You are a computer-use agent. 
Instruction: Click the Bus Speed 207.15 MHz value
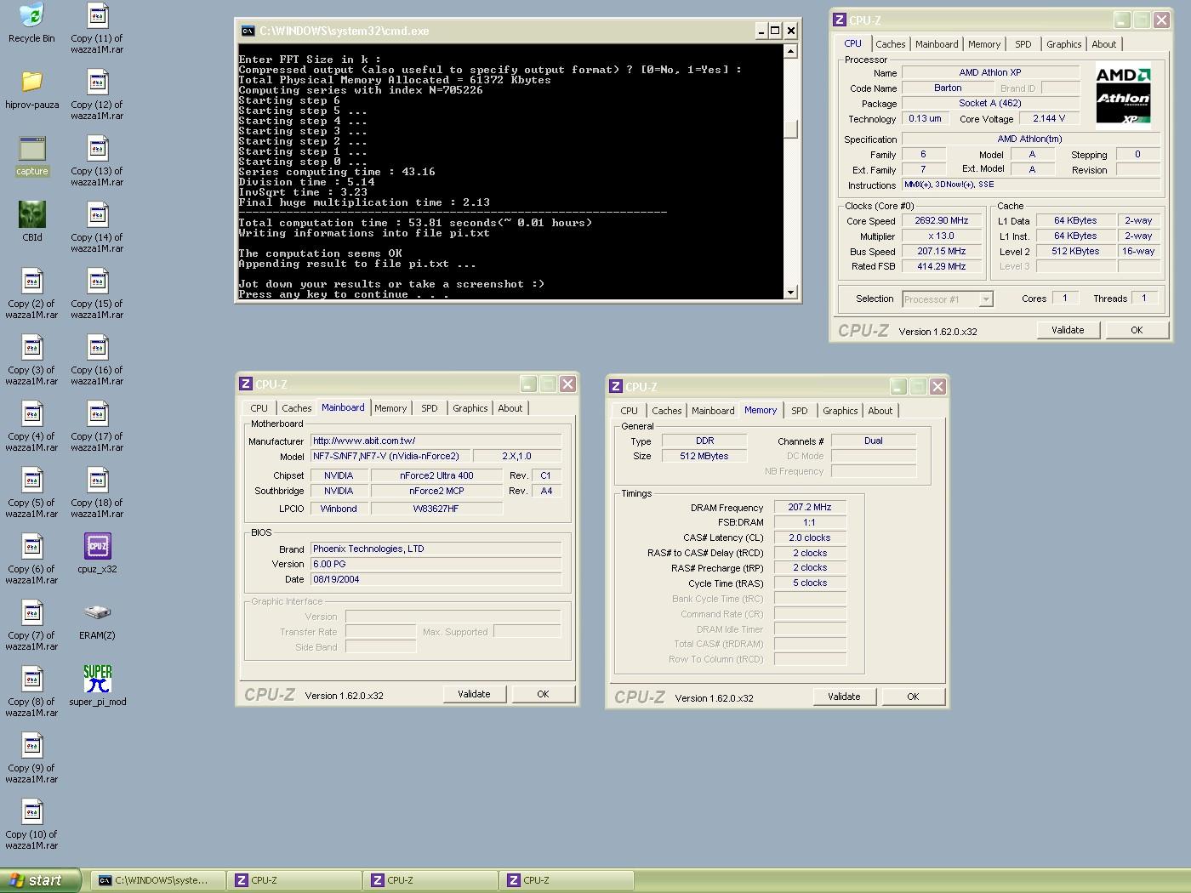click(x=941, y=251)
